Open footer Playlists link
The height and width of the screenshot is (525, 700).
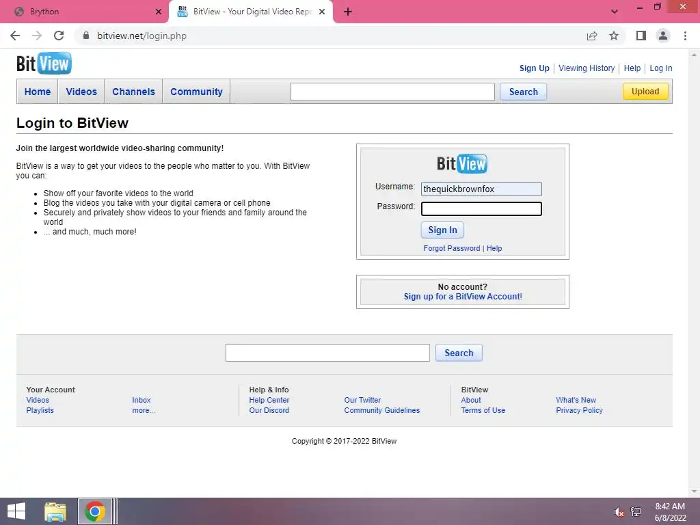click(x=40, y=410)
